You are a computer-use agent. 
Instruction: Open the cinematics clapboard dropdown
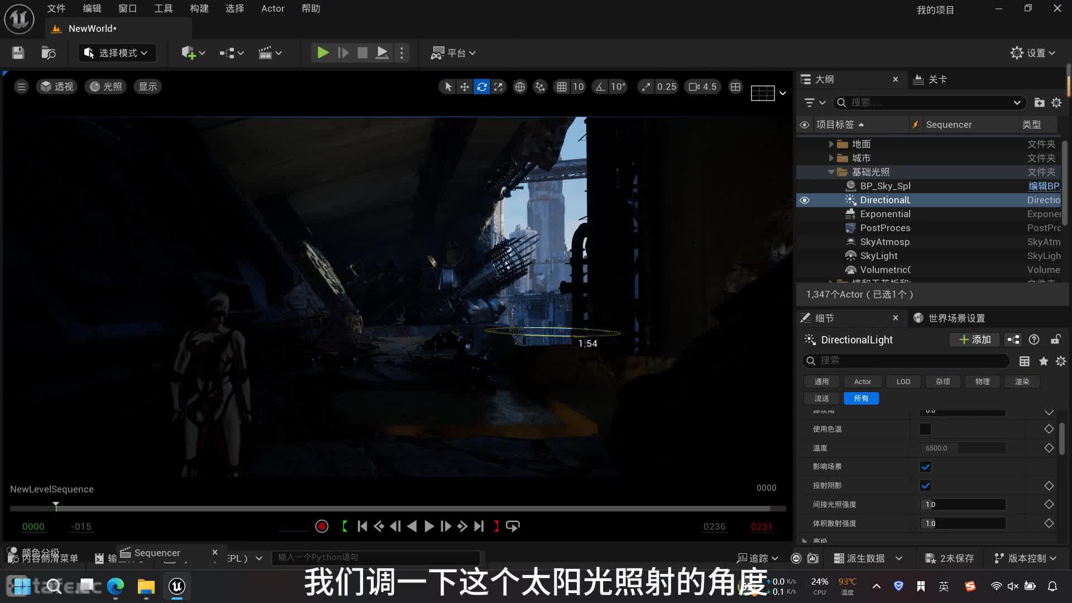(x=270, y=53)
